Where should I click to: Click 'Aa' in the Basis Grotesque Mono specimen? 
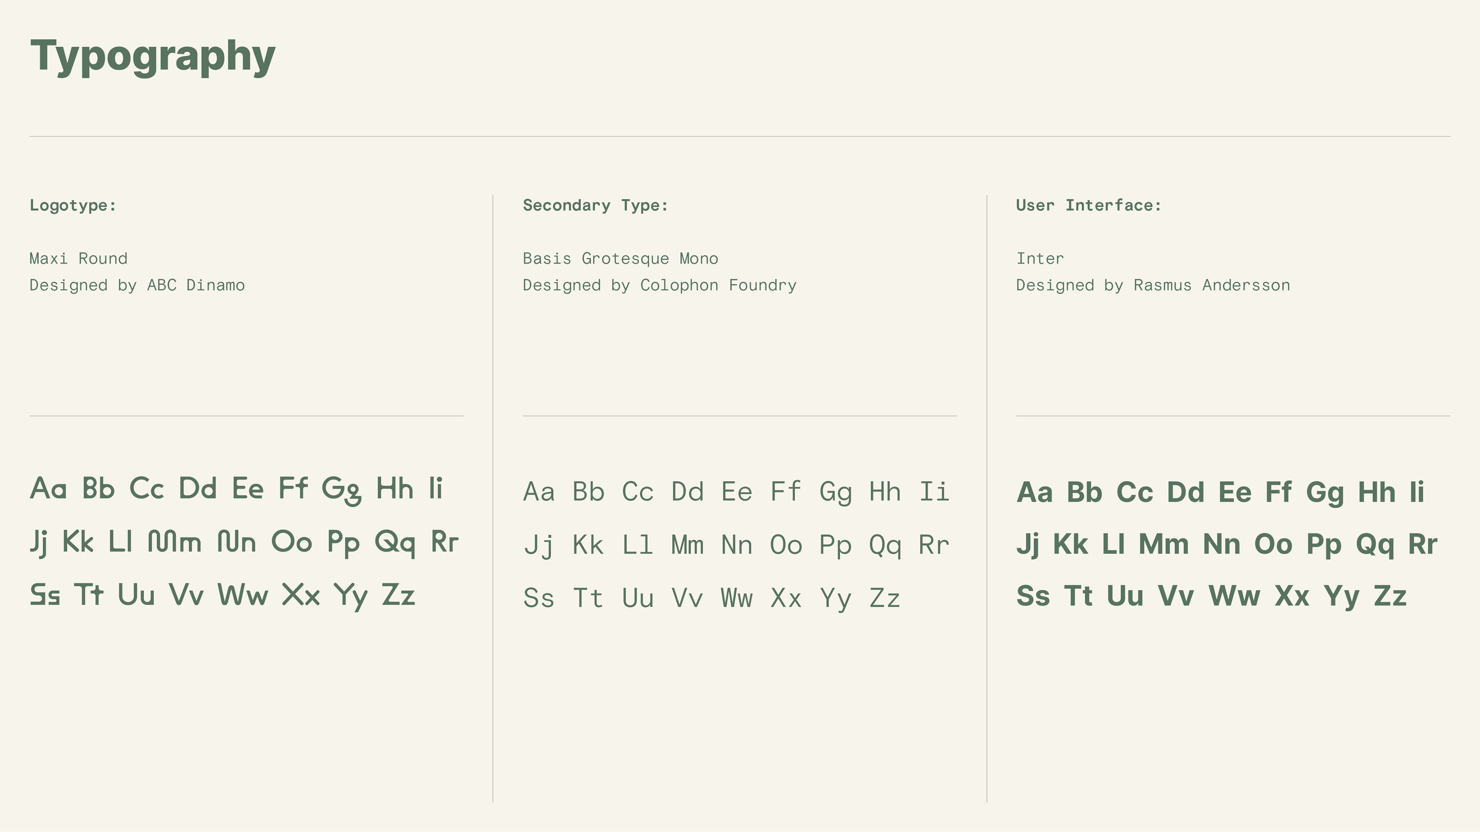pos(539,492)
